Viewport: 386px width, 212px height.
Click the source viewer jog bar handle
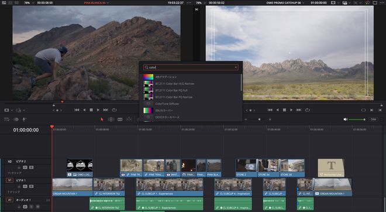click(54, 105)
